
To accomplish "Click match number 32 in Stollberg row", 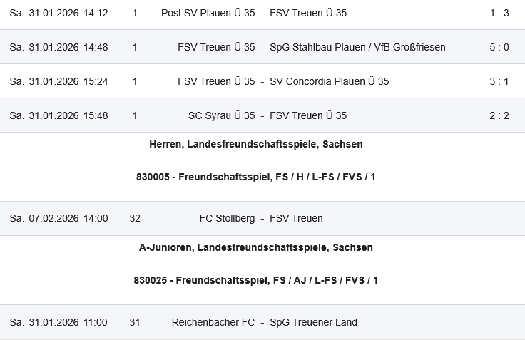I will pos(135,218).
